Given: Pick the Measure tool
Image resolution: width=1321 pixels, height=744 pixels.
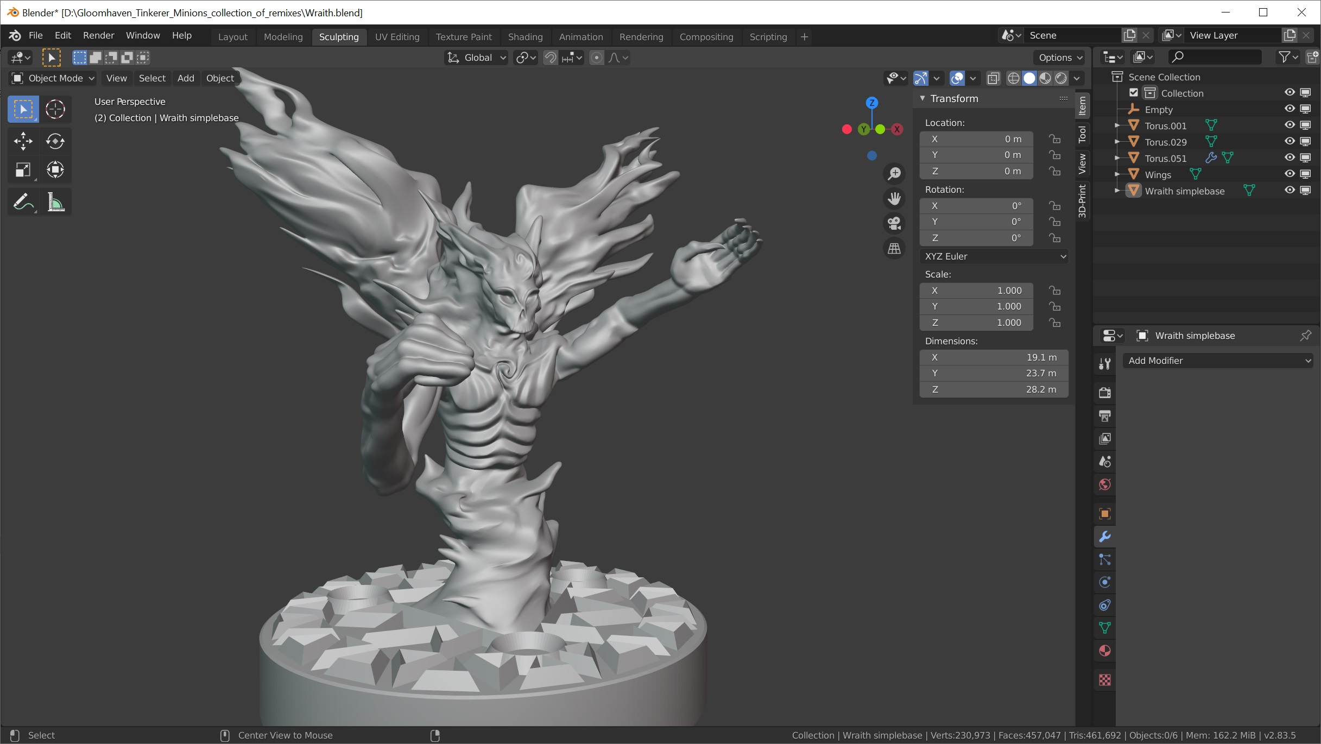Looking at the screenshot, I should (x=55, y=203).
